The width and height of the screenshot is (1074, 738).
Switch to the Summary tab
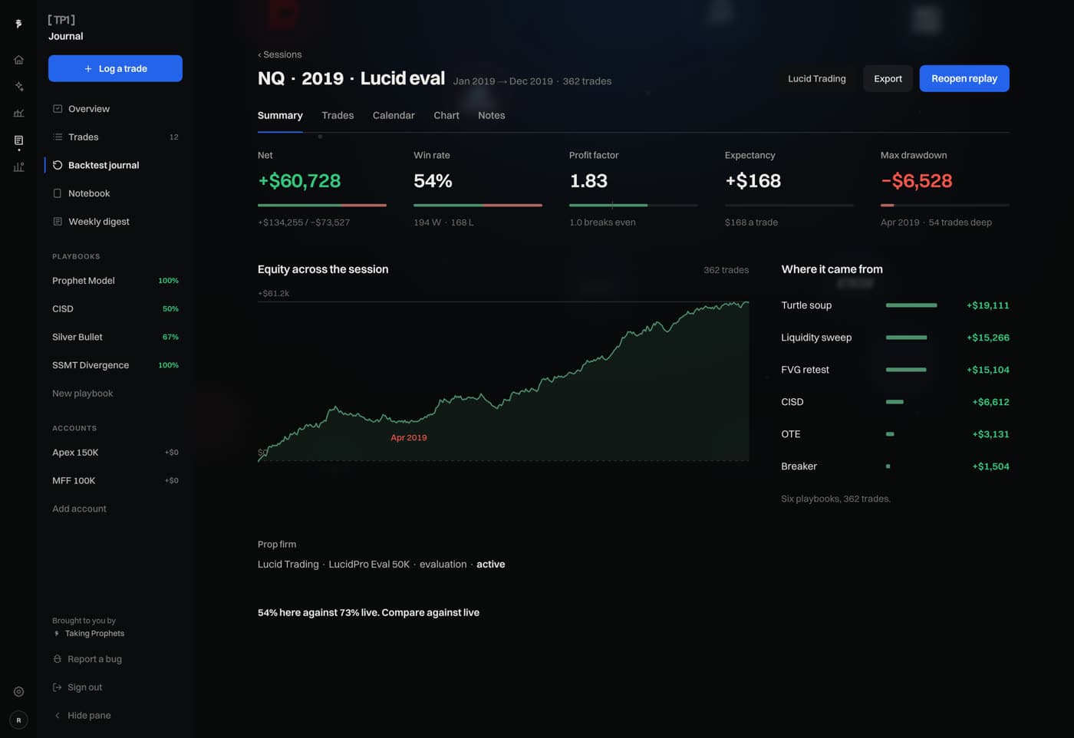coord(280,116)
